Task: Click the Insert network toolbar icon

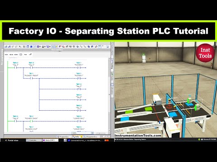Action: (6, 47)
